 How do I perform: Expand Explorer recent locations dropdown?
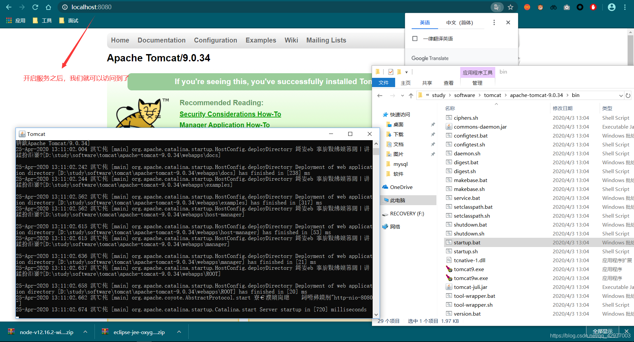click(x=402, y=96)
